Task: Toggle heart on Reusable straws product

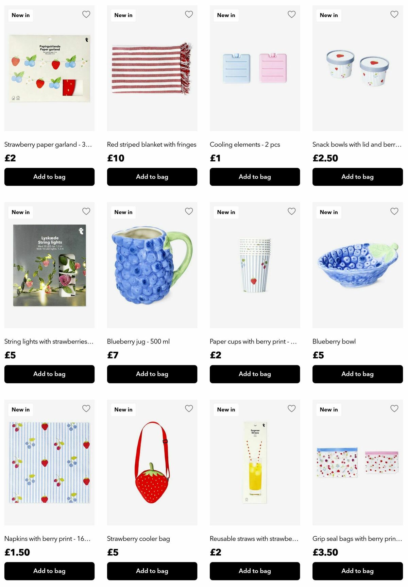Action: (x=292, y=408)
